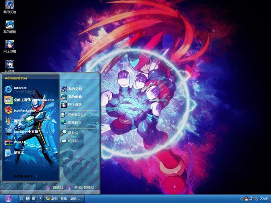Image resolution: width=271 pixels, height=203 pixels.
Task: Open 我的文档 in start menu right pane
Action: (x=71, y=89)
